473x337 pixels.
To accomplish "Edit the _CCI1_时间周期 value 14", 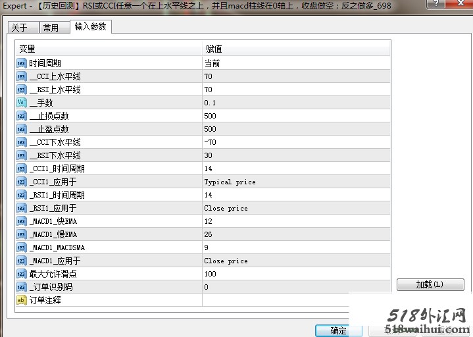I will coord(296,168).
